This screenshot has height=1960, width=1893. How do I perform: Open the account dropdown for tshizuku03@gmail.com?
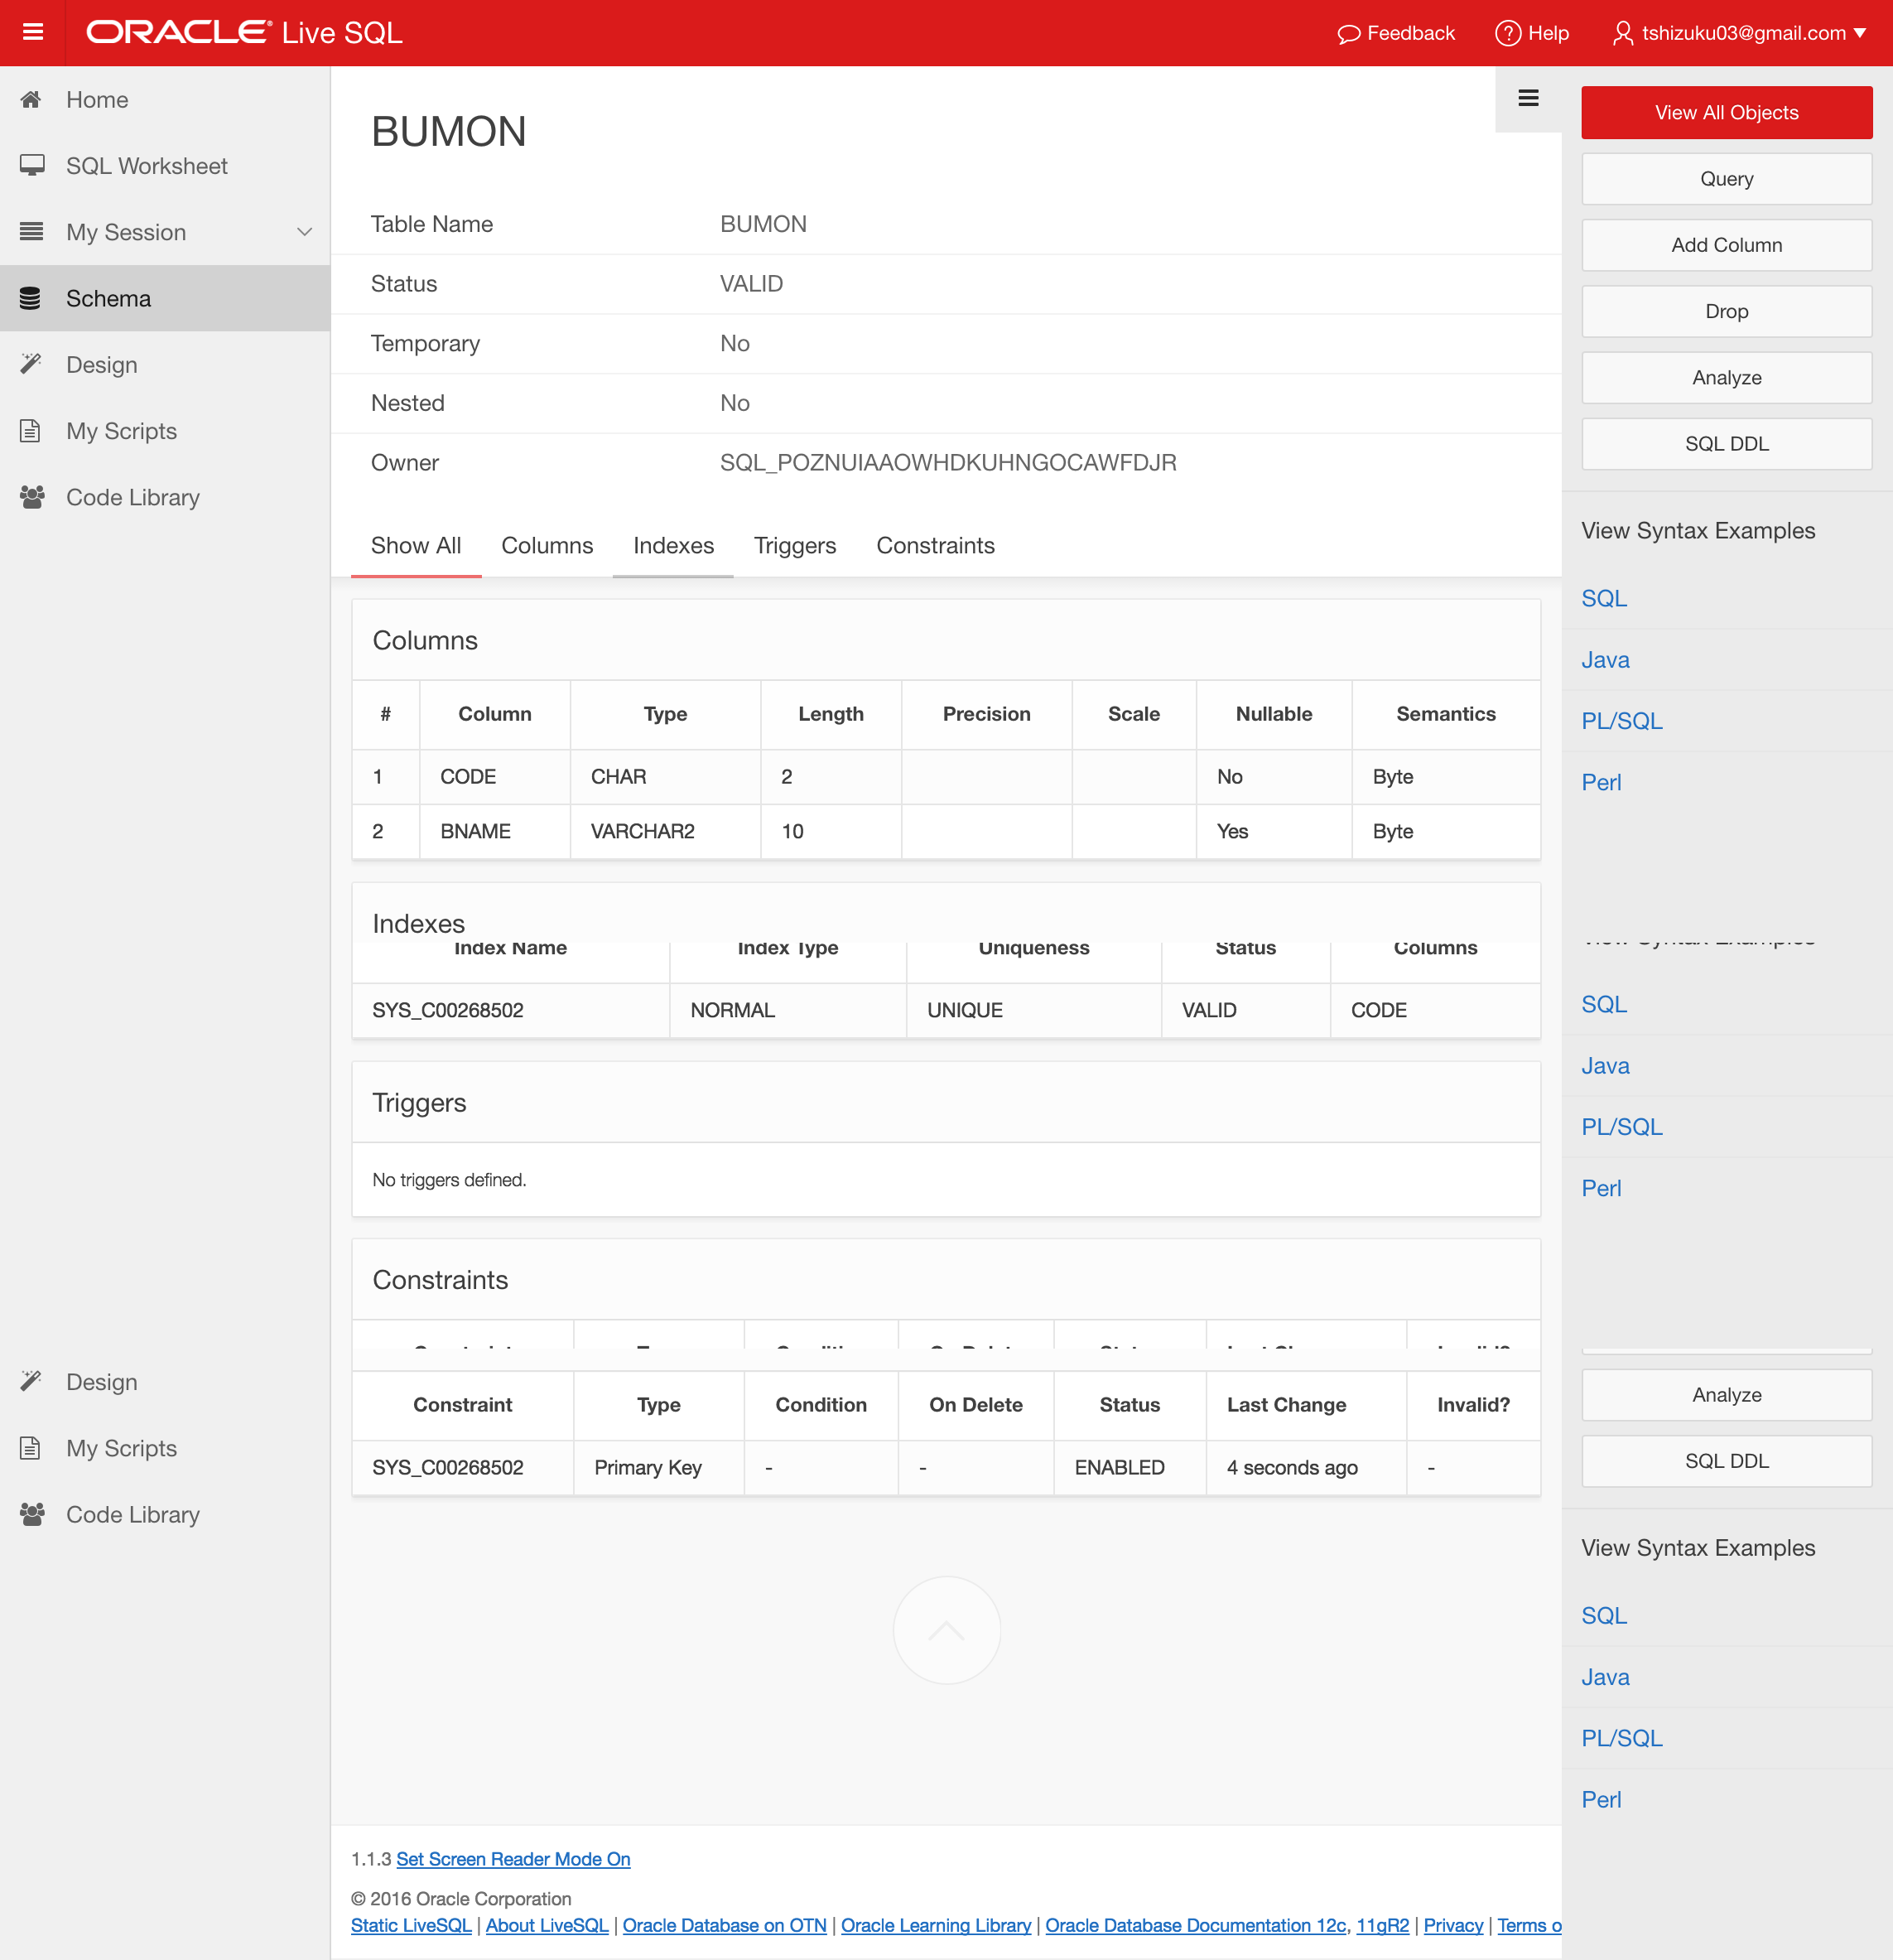point(1740,33)
